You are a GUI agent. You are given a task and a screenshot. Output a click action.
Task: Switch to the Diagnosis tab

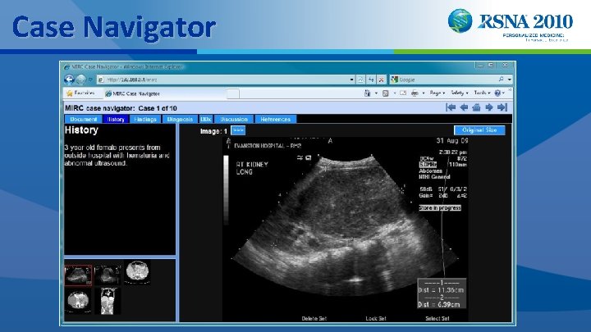pos(180,119)
